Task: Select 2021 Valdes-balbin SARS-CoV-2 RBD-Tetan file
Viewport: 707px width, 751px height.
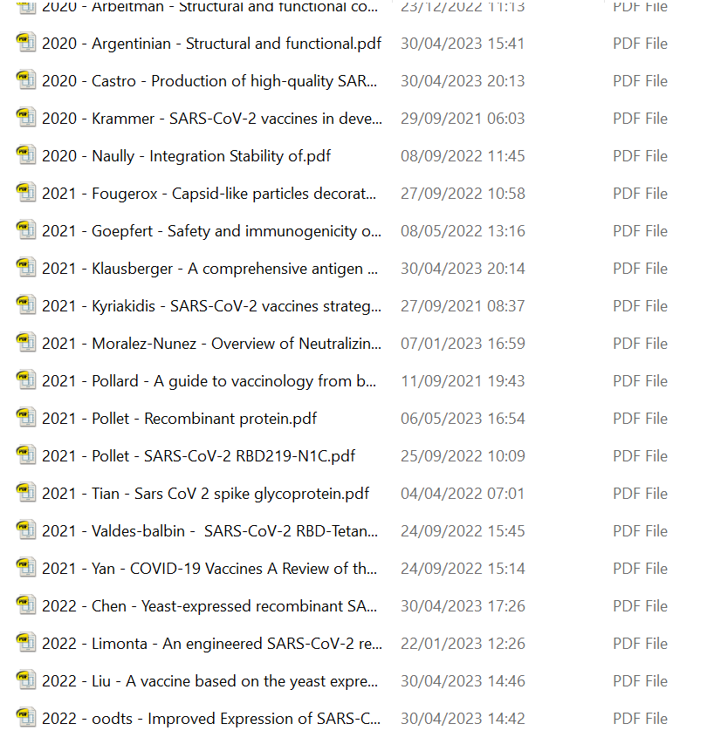Action: coord(209,531)
